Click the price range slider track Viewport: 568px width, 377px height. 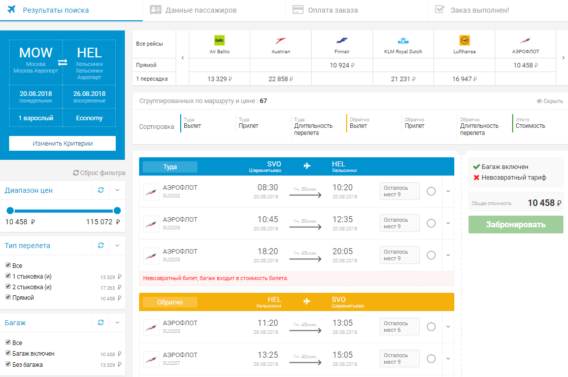[63, 211]
